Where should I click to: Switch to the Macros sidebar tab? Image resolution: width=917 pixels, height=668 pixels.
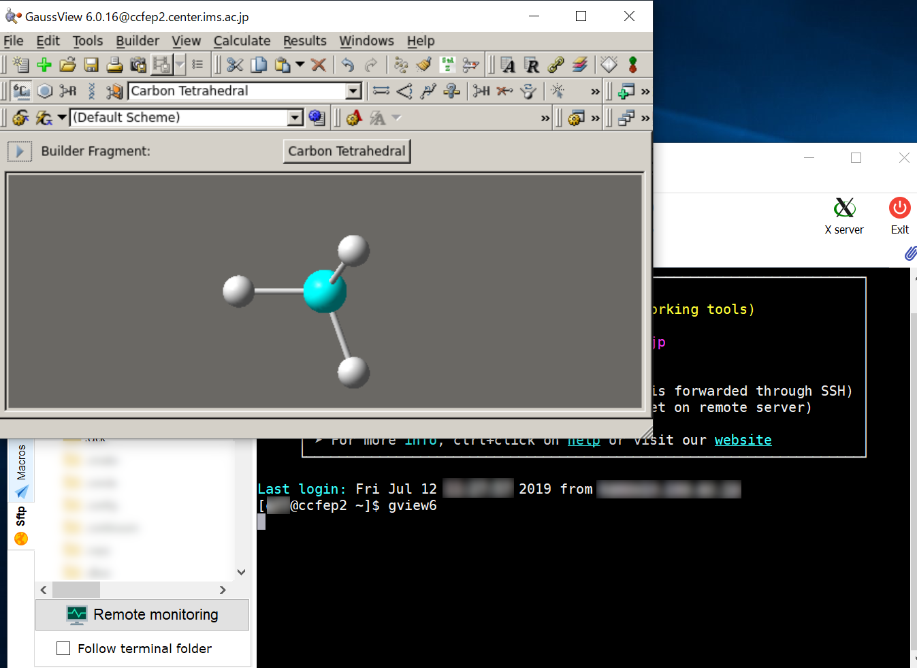21,471
